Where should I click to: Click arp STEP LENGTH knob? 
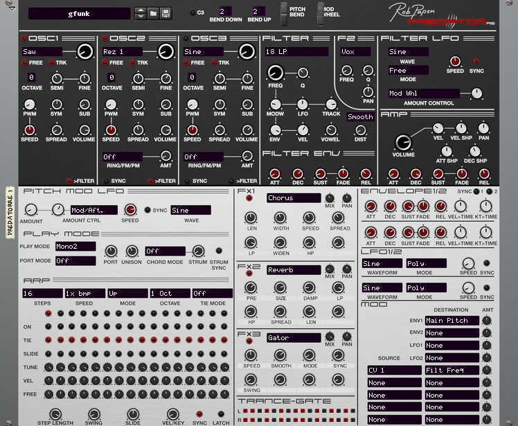pos(55,414)
